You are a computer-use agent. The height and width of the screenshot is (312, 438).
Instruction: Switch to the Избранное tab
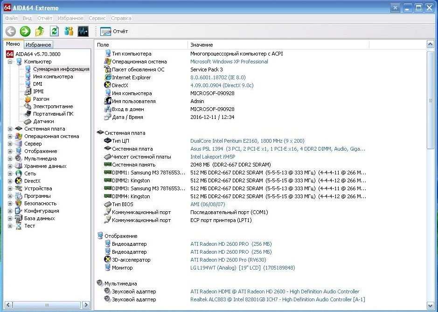coord(38,45)
